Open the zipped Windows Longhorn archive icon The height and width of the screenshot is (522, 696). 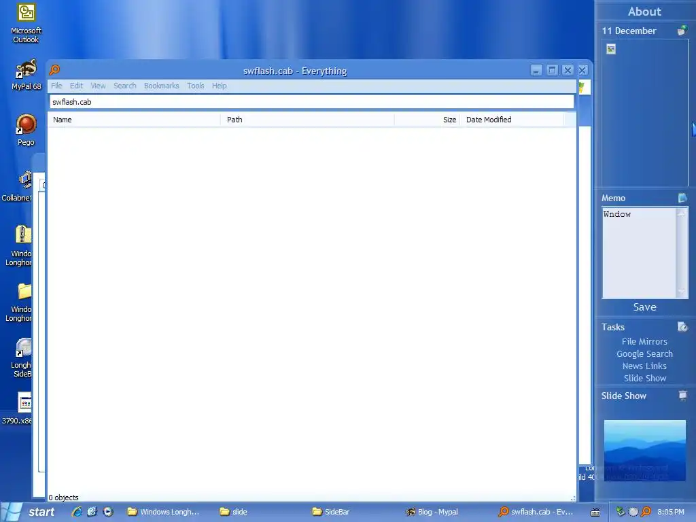(18, 245)
